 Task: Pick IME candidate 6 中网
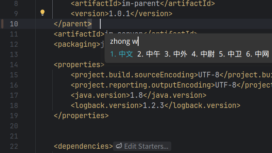(x=258, y=54)
